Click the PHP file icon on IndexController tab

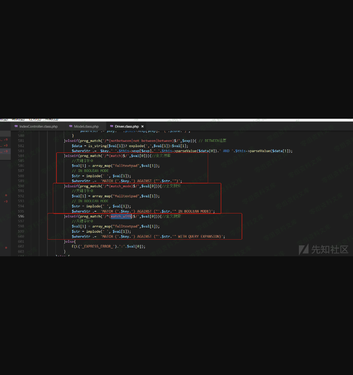point(16,126)
